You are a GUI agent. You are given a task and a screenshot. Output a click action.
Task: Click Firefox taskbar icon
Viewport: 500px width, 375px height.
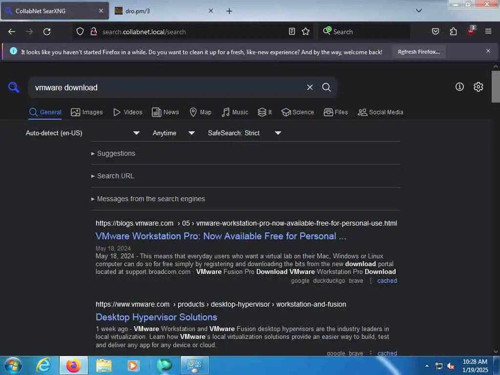click(x=74, y=365)
